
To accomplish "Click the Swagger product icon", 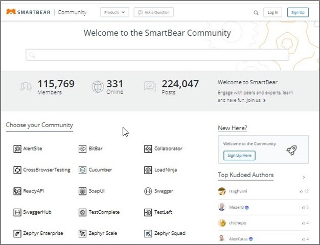I will pyautogui.click(x=148, y=191).
